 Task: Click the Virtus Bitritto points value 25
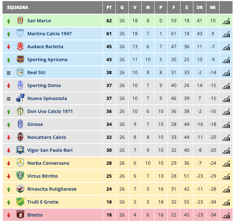click(x=109, y=176)
